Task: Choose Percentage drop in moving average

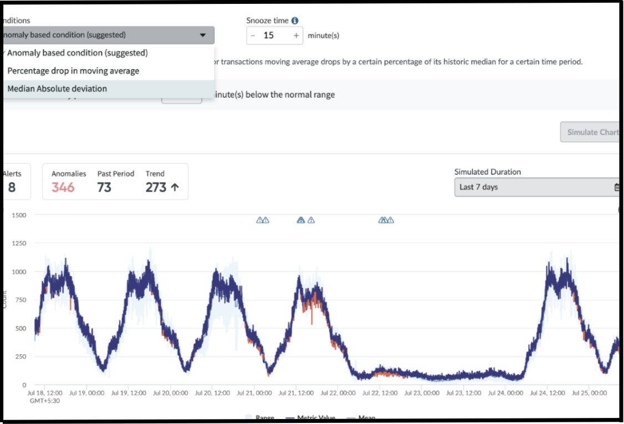Action: click(x=73, y=71)
